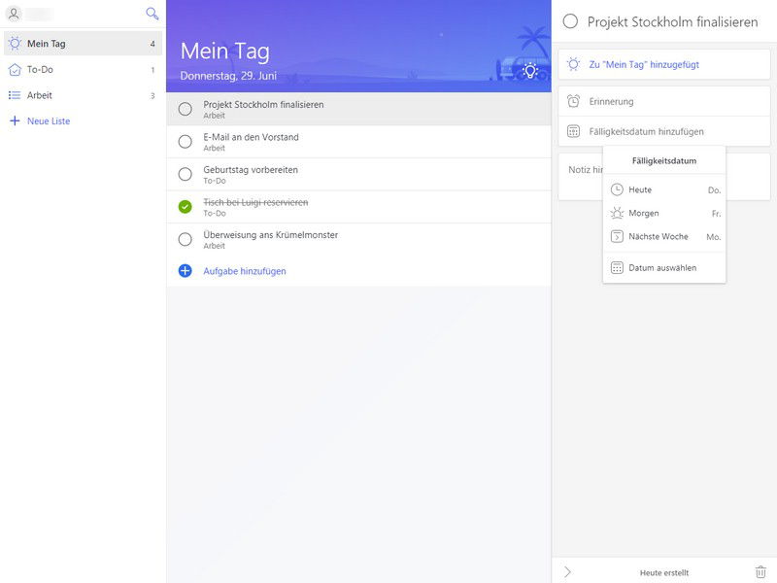Open the user account profile icon
This screenshot has height=583, width=777.
tap(14, 14)
